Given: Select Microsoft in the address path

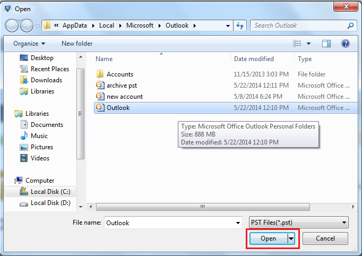Looking at the screenshot, I should pos(140,25).
